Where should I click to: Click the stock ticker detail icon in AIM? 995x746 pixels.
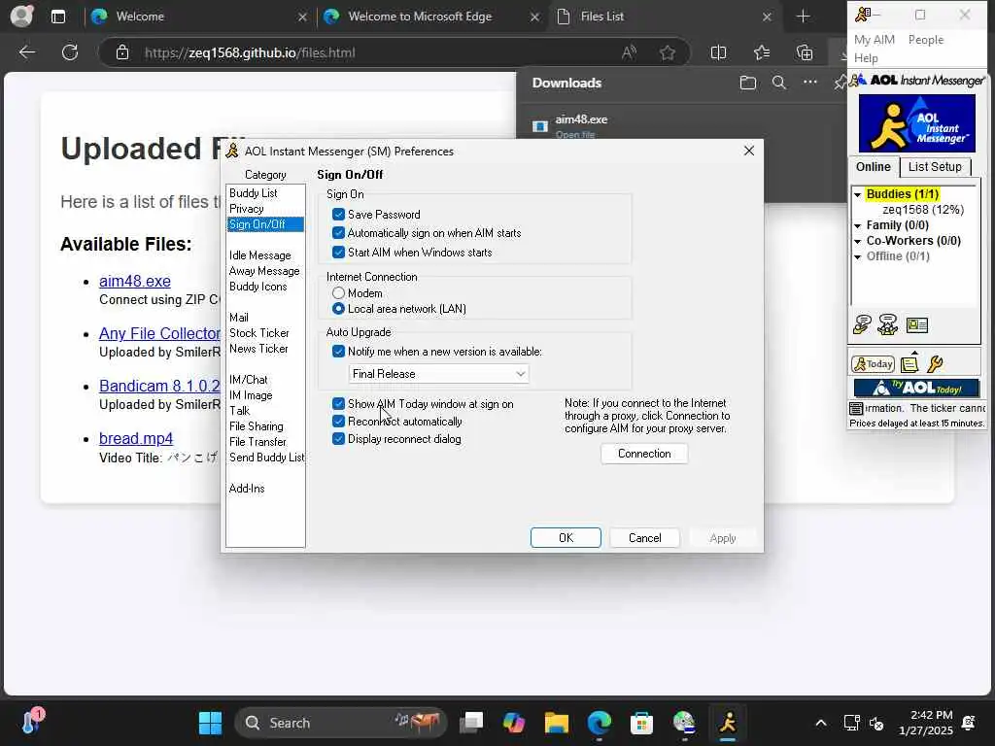[856, 409]
